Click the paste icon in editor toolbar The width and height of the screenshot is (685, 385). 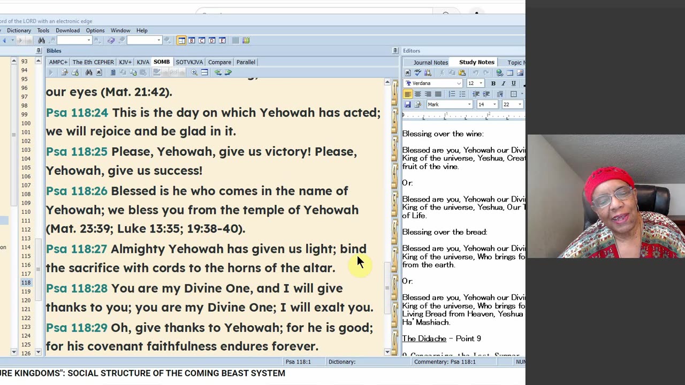click(462, 73)
